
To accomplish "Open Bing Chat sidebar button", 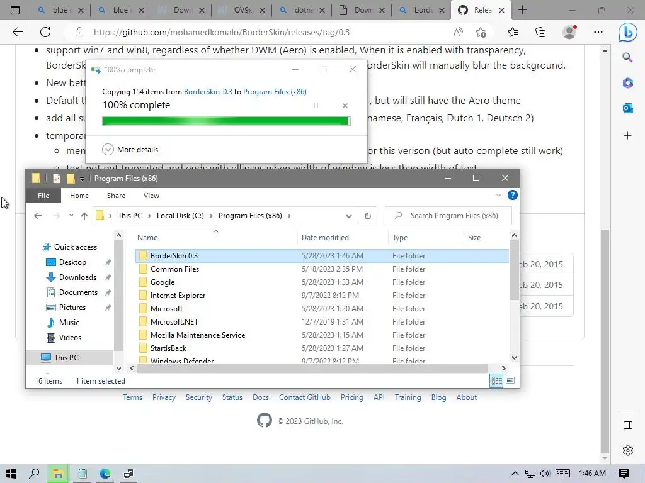I will point(628,33).
